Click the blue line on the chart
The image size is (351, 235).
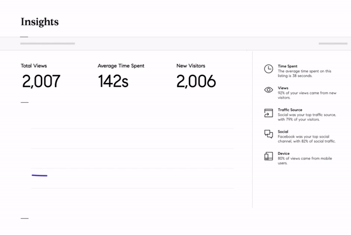pos(39,175)
